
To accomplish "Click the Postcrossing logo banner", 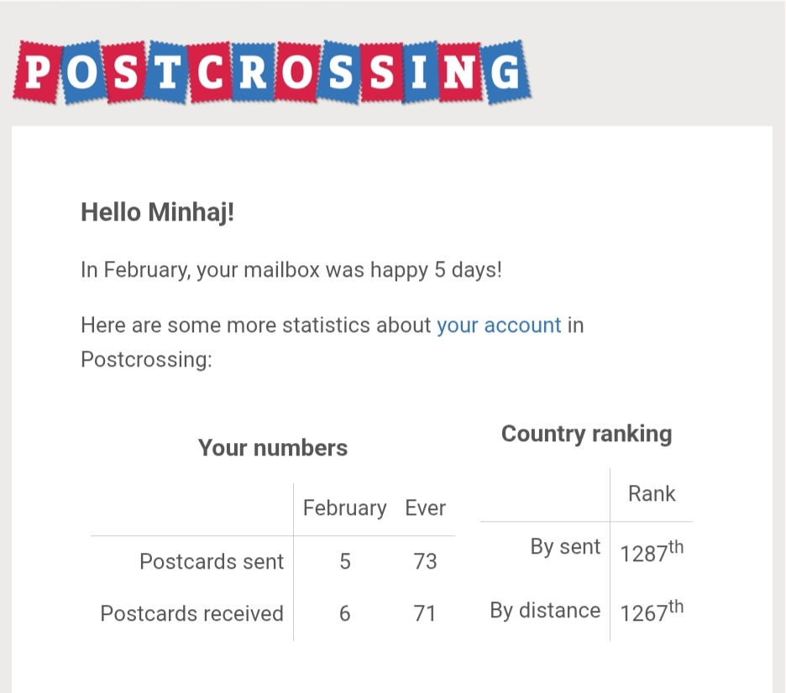I will click(x=272, y=73).
